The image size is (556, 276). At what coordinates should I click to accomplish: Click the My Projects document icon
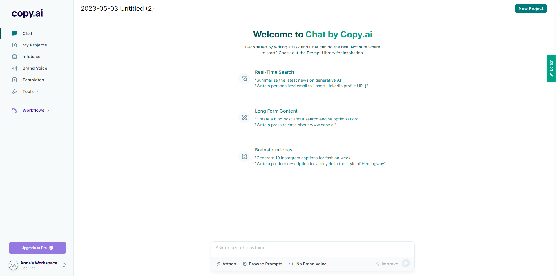tap(15, 45)
